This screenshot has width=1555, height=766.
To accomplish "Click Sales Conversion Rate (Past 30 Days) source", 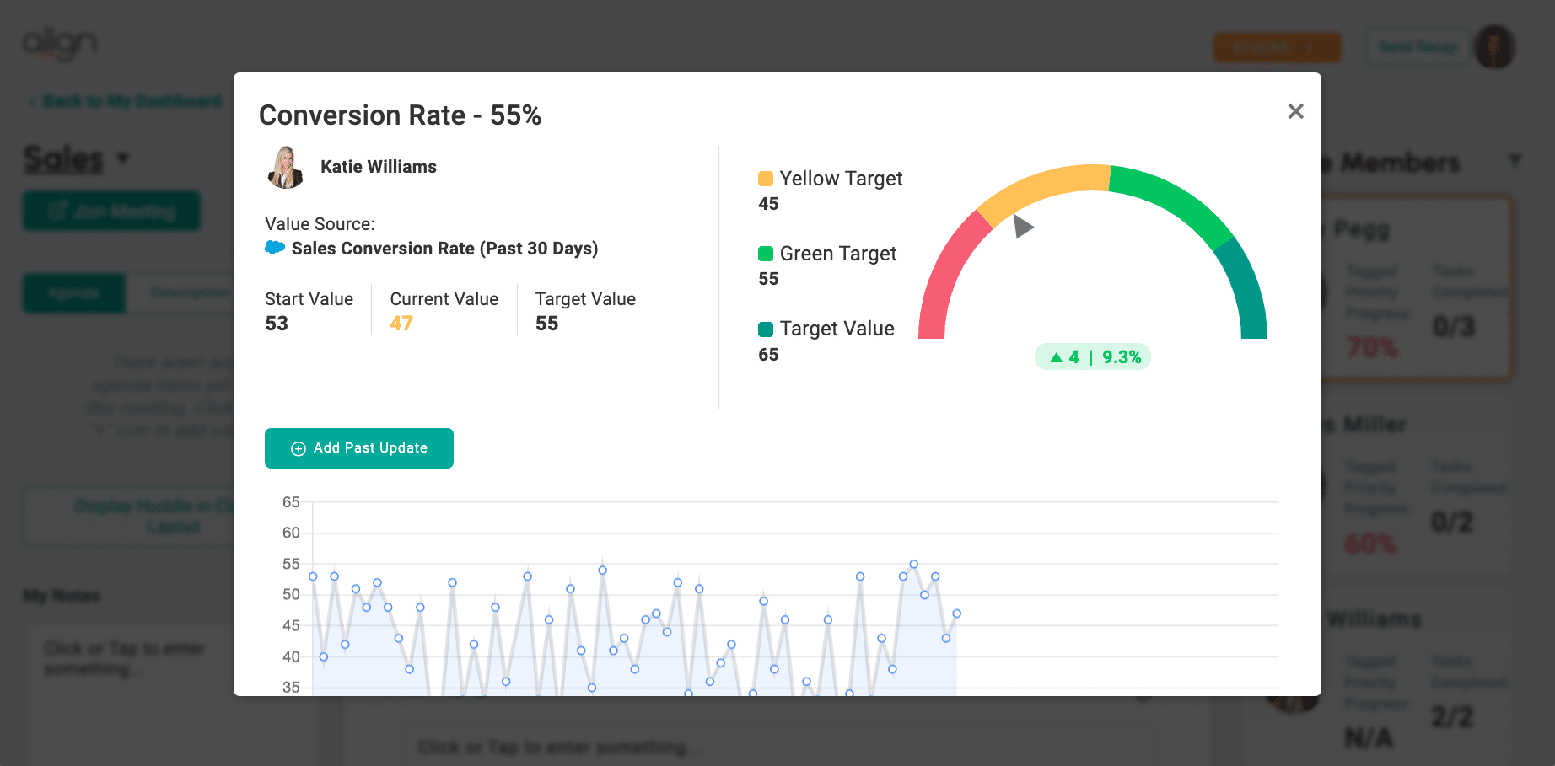I will (444, 249).
